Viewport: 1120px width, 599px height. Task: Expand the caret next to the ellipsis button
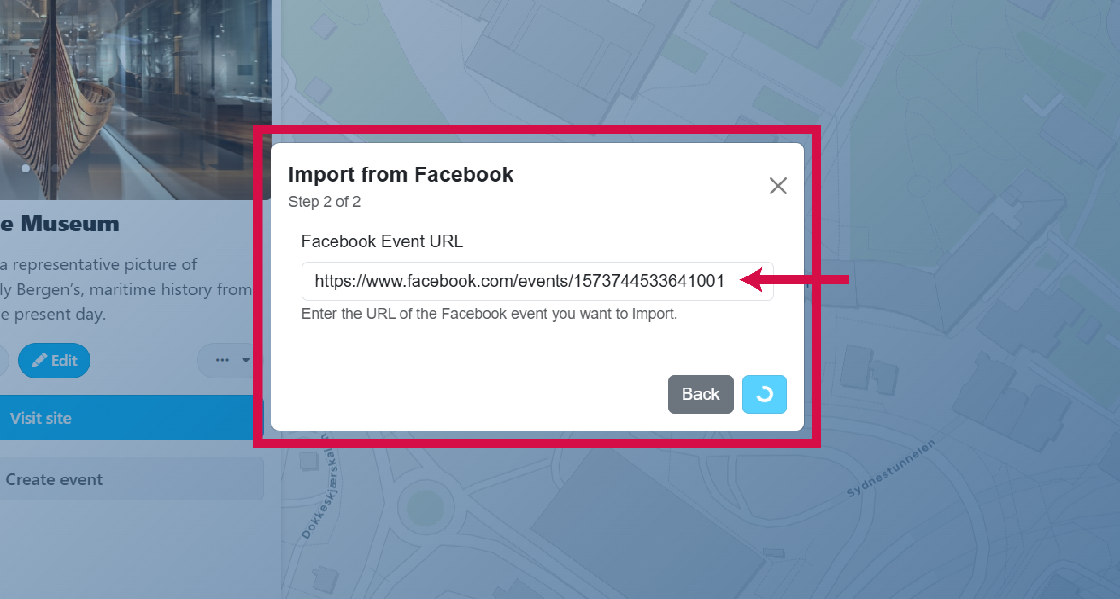[x=246, y=360]
